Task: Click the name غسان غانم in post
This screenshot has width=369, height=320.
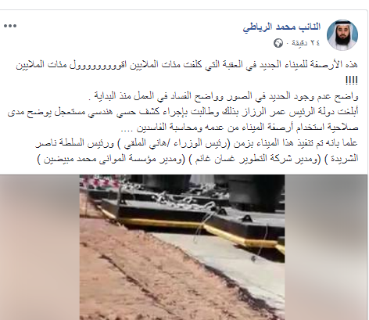Action: [x=215, y=159]
